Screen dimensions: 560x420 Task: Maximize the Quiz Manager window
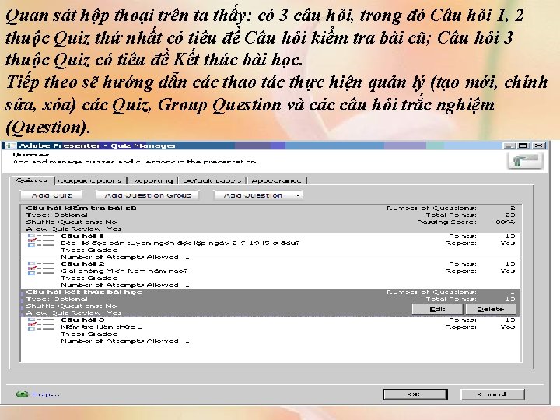pyautogui.click(x=523, y=145)
